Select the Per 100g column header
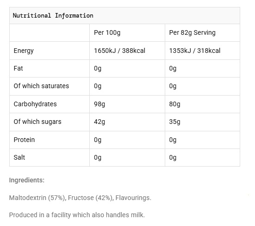The image size is (255, 226). coord(107,32)
